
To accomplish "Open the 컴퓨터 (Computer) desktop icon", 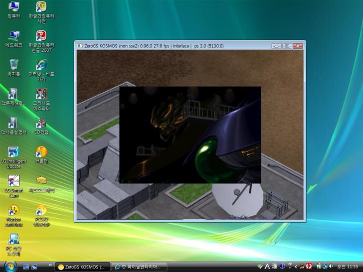I will [x=14, y=10].
